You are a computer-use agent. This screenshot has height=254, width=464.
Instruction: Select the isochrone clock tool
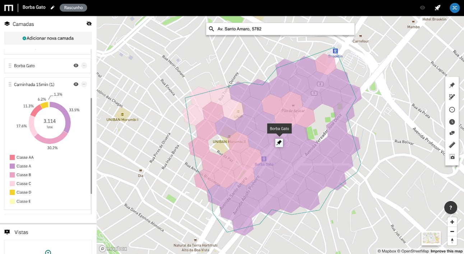(x=452, y=122)
